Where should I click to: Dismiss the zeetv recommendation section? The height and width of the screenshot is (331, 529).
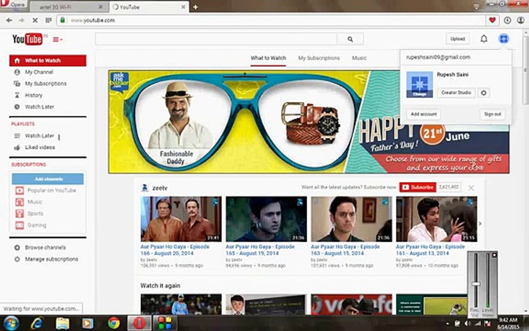[x=471, y=188]
